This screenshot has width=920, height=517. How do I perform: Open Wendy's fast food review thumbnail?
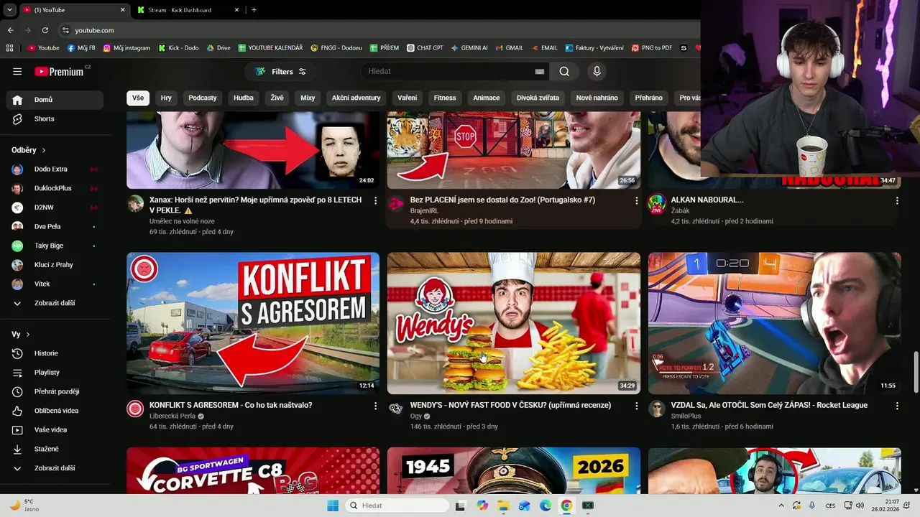pyautogui.click(x=514, y=323)
